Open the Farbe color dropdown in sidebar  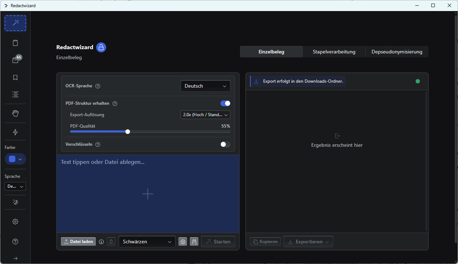pos(15,159)
